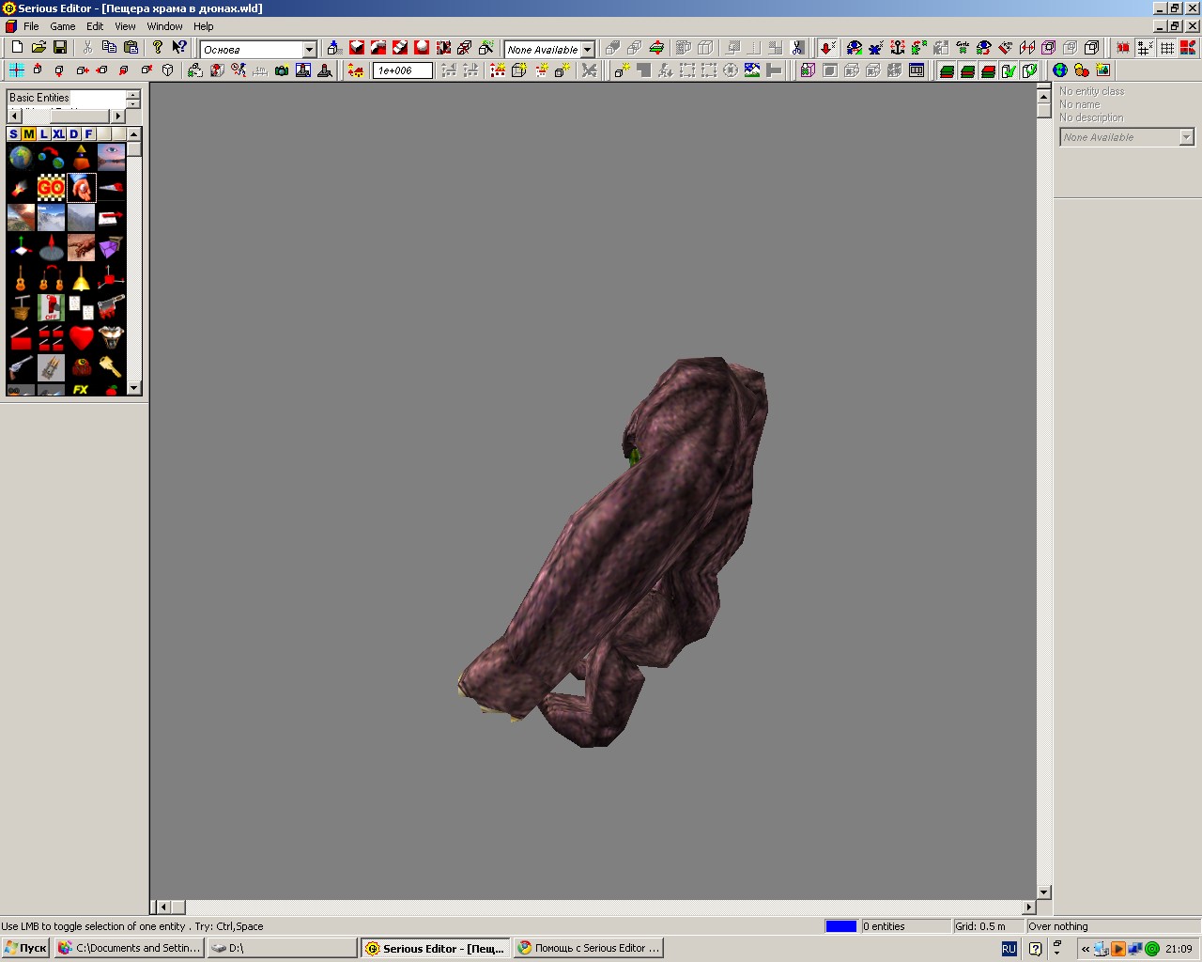Toggle the crosshair grid snap icon

1145,47
